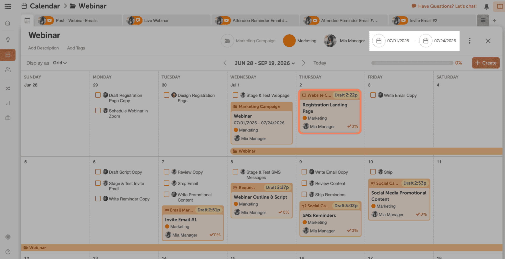Screen dimensions: 505x259
Task: Open the lightbulb Ideas sidebar icon
Action: click(x=8, y=40)
